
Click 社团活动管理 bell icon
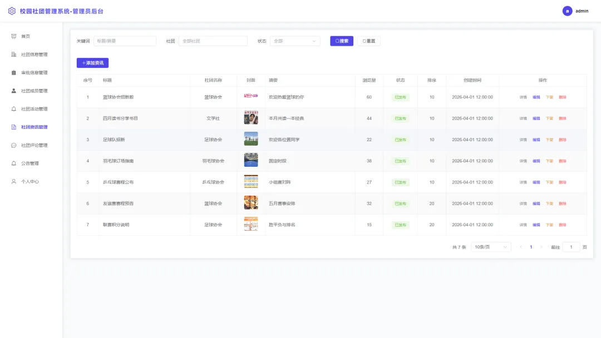[14, 109]
